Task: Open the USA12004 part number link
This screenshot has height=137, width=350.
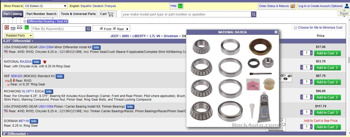Action: point(46,47)
